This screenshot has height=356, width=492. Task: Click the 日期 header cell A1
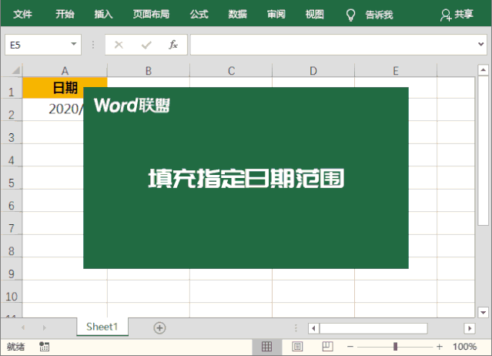coord(65,88)
